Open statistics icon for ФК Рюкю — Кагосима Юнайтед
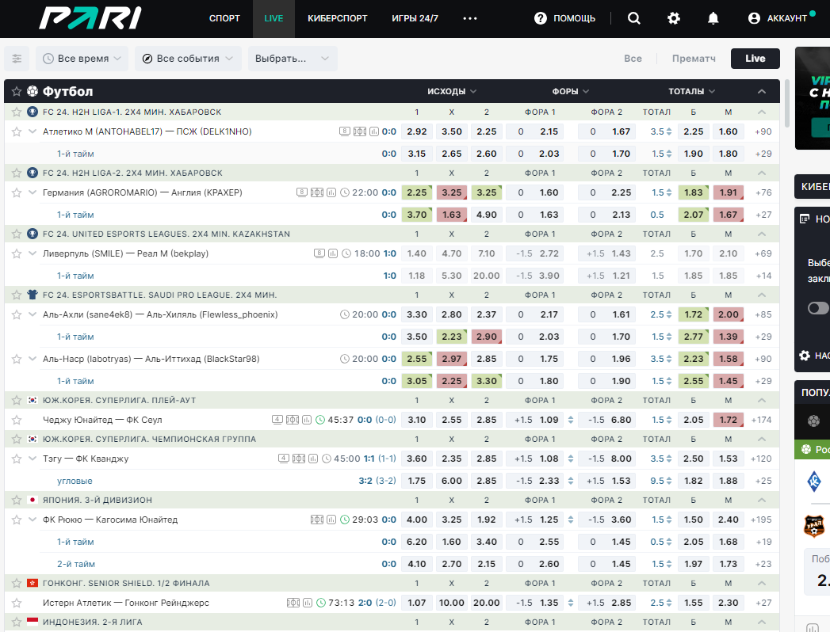Image resolution: width=830 pixels, height=632 pixels. point(331,520)
